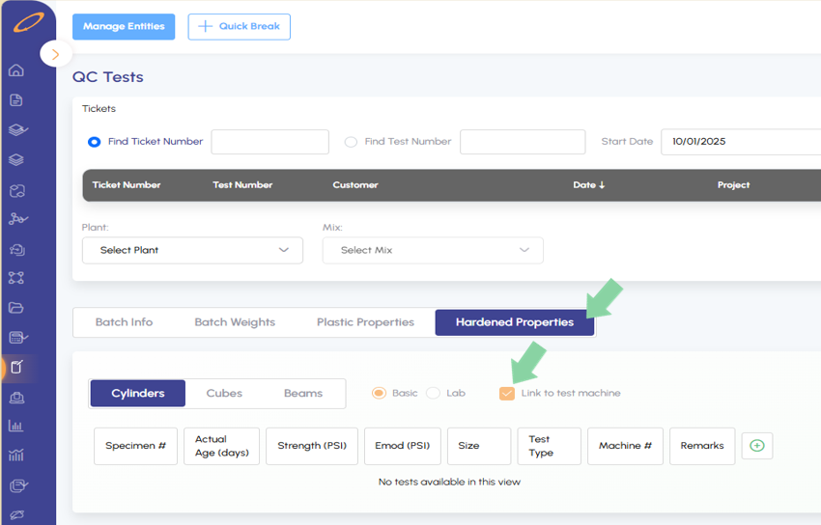Expand the sidebar with the orange chevron

tap(56, 54)
